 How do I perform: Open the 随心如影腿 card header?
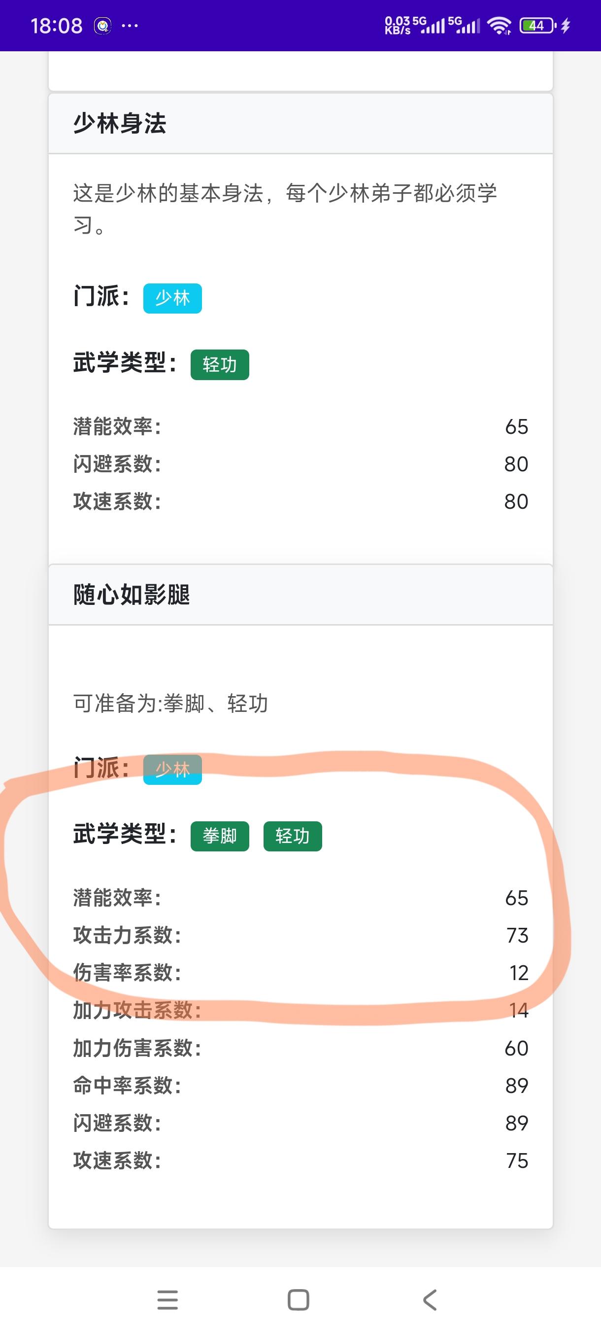tap(300, 595)
